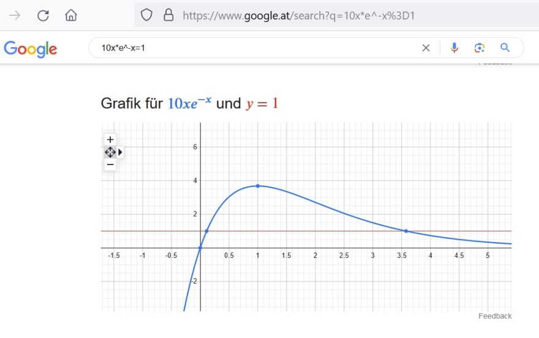This screenshot has width=539, height=338.
Task: Click the browser URL address bar
Action: (x=337, y=15)
